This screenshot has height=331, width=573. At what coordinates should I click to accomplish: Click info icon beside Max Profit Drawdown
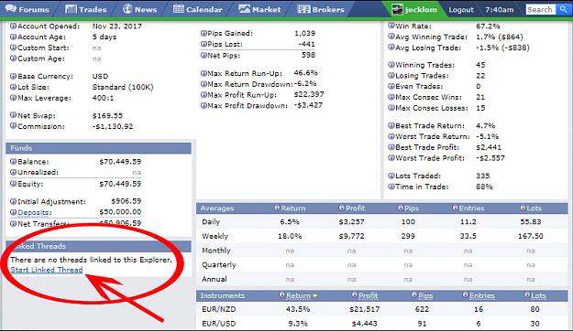[204, 106]
